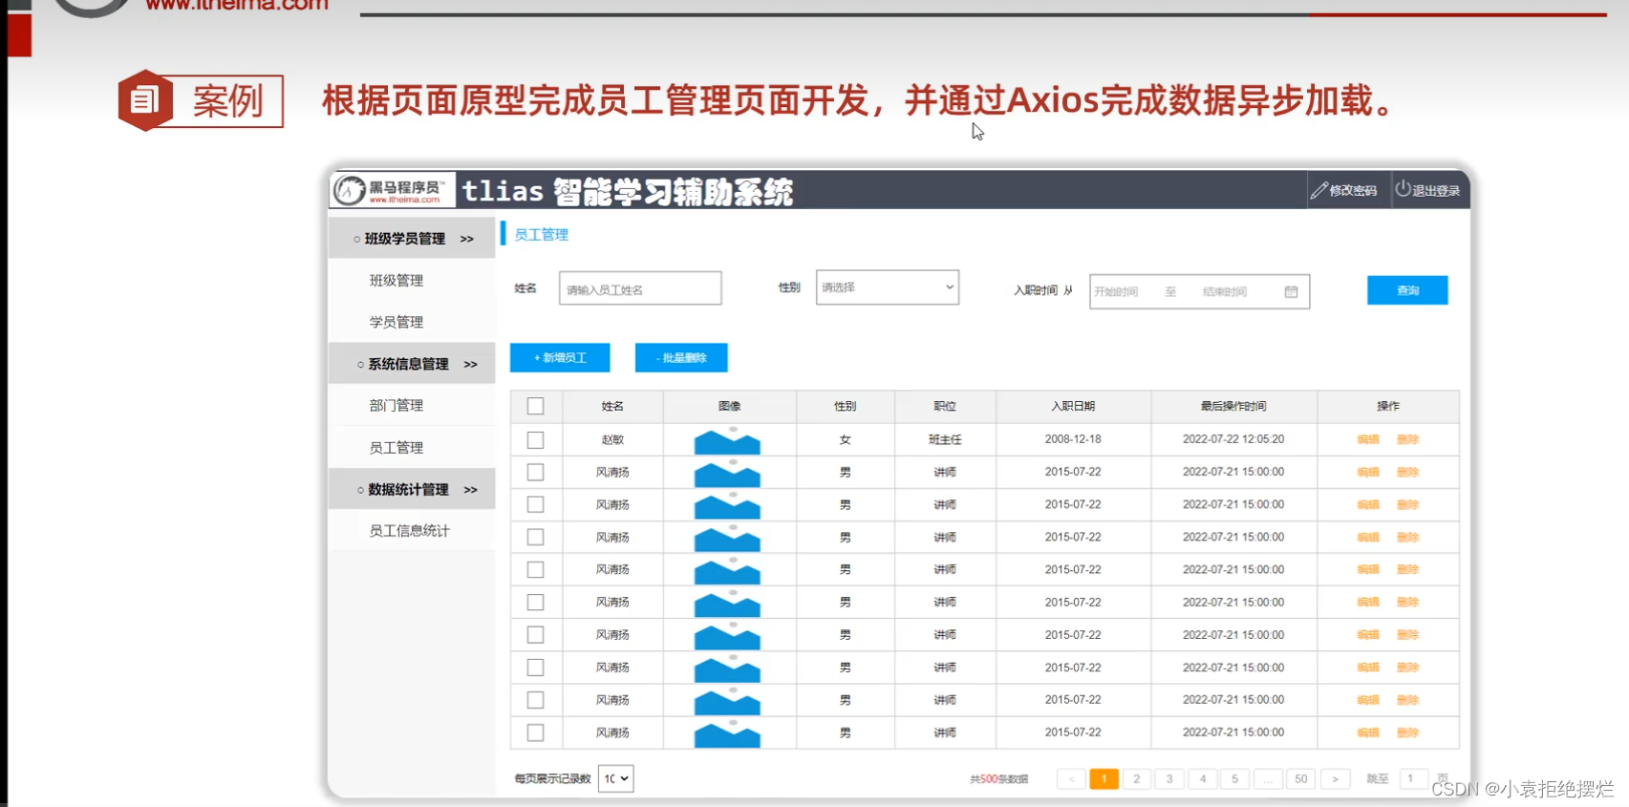Go to pagination page 3

point(1169,779)
